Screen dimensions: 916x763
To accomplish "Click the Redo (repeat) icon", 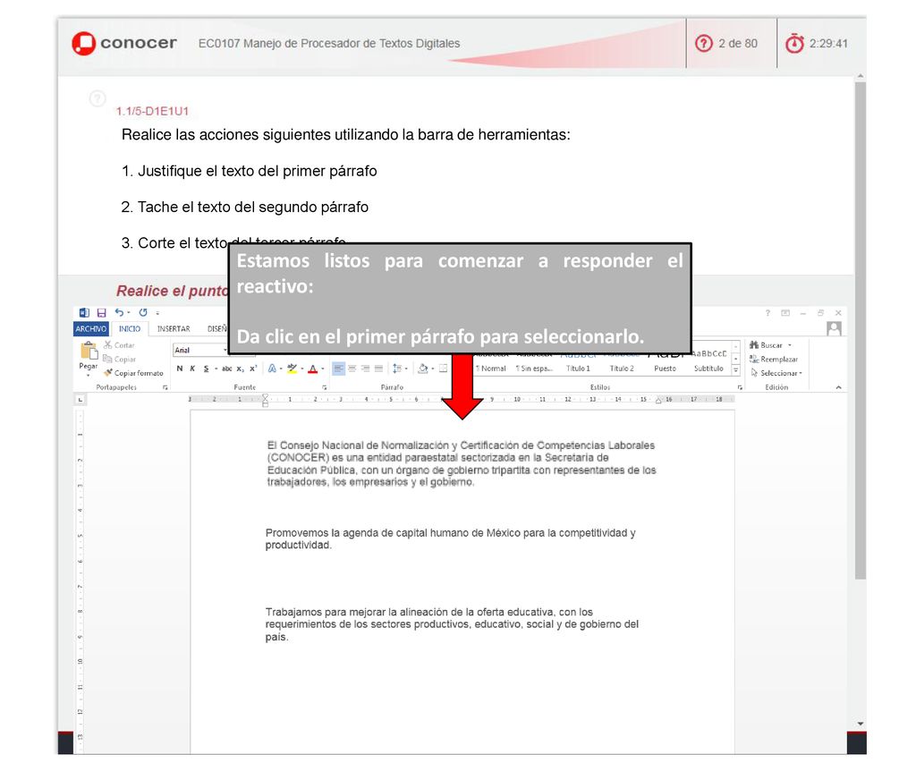I will click(143, 312).
